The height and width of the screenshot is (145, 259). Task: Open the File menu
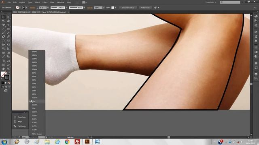(9, 2)
